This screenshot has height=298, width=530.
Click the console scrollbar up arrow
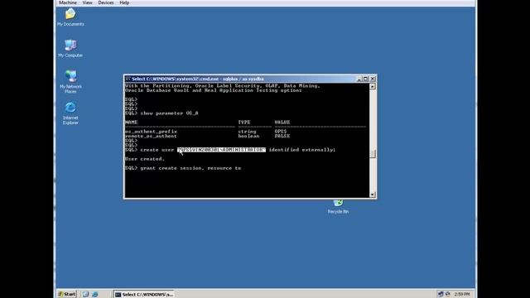point(373,86)
